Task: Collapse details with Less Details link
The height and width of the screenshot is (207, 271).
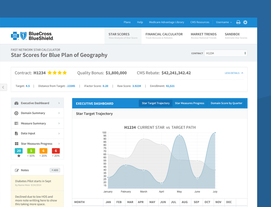Action: click(234, 73)
